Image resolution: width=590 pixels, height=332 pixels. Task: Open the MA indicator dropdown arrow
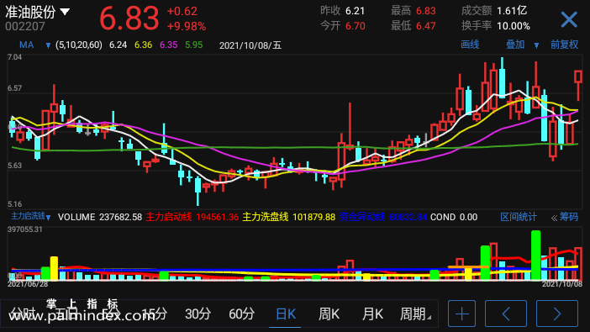point(48,45)
